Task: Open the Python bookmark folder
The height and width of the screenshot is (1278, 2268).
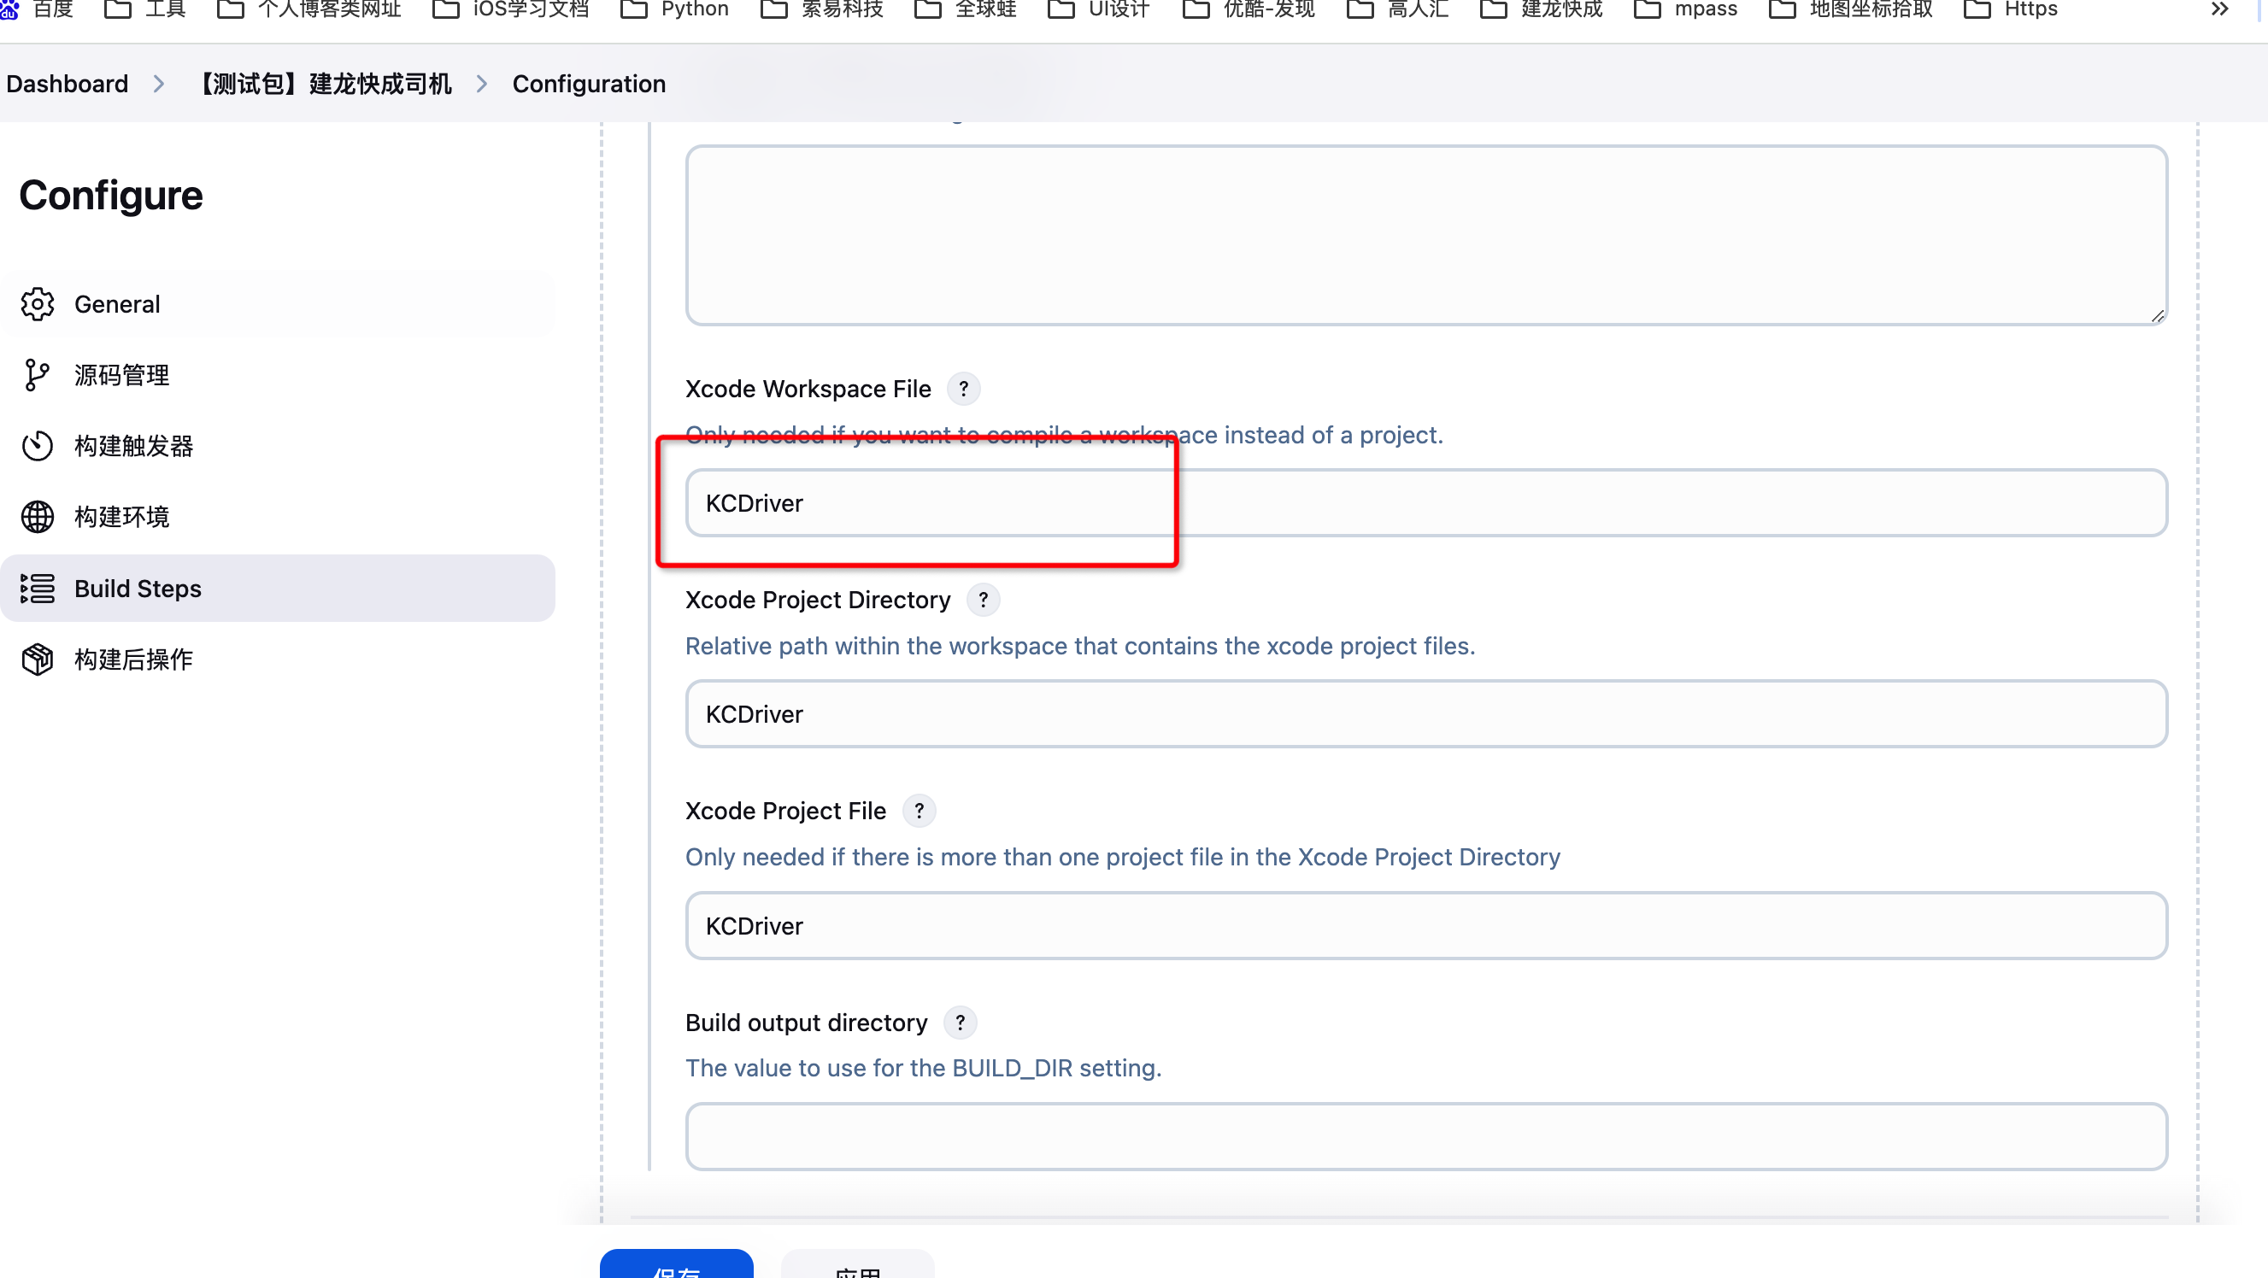Action: (674, 9)
